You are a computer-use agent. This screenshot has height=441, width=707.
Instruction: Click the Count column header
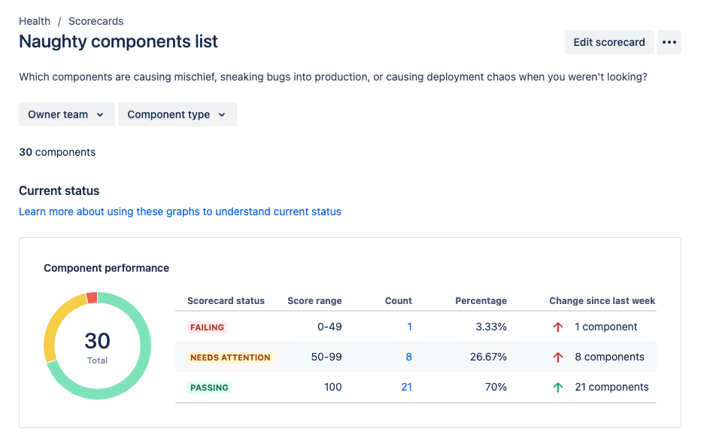398,301
